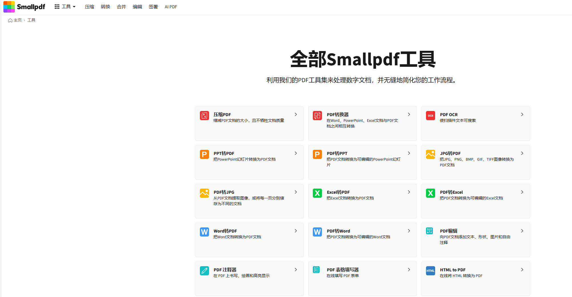Click the orange PPT转PDF icon

click(204, 154)
